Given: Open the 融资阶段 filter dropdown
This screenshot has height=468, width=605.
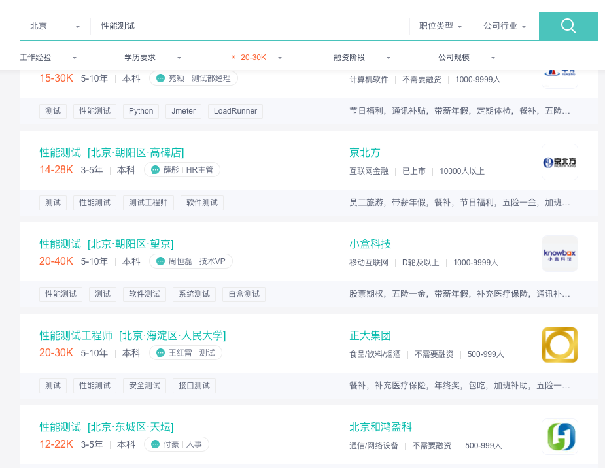Looking at the screenshot, I should tap(362, 58).
